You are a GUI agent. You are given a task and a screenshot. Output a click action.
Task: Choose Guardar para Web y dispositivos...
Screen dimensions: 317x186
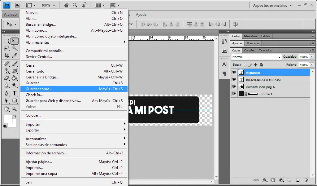coord(74,100)
